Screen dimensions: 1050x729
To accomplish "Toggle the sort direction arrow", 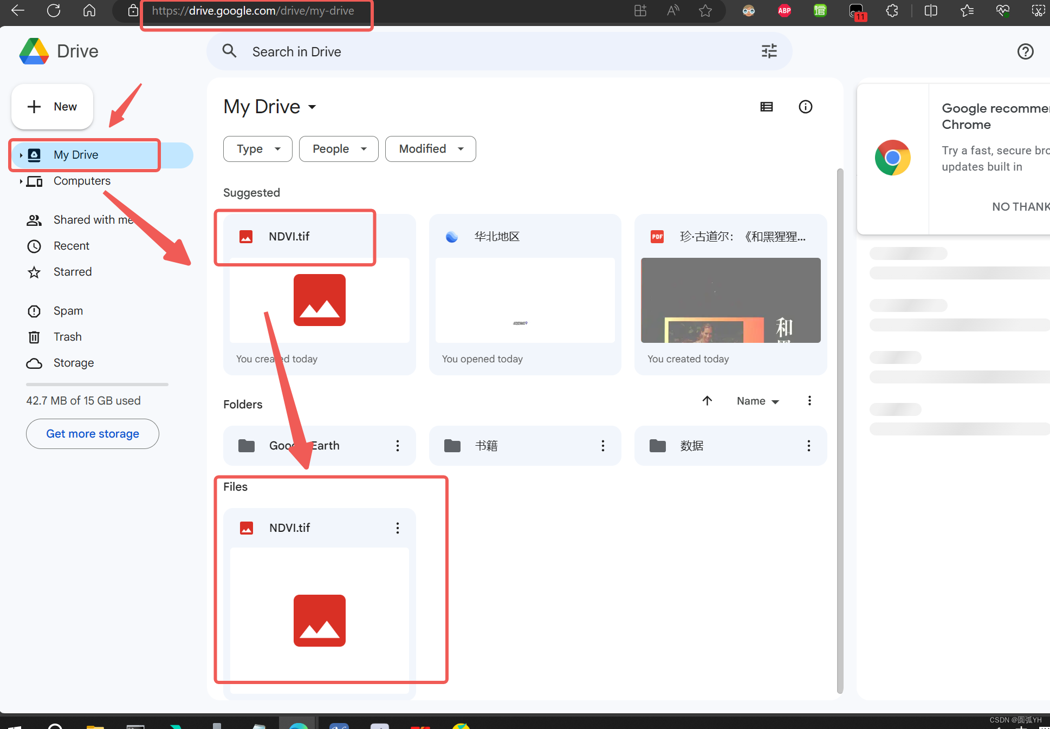I will [x=707, y=401].
